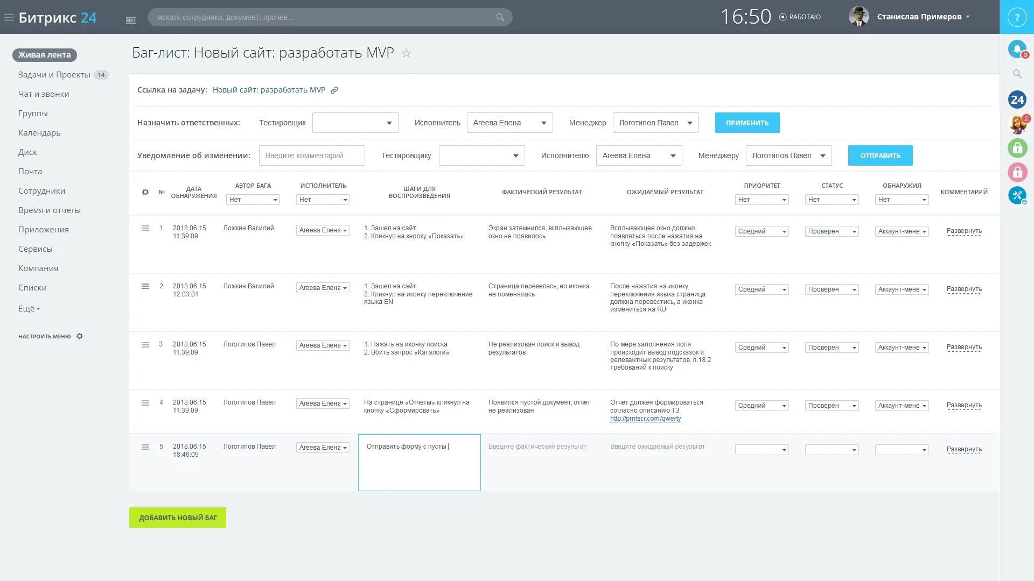Click the hamburger menu icon near the Bitrix24 logo
This screenshot has width=1034, height=581.
[9, 17]
